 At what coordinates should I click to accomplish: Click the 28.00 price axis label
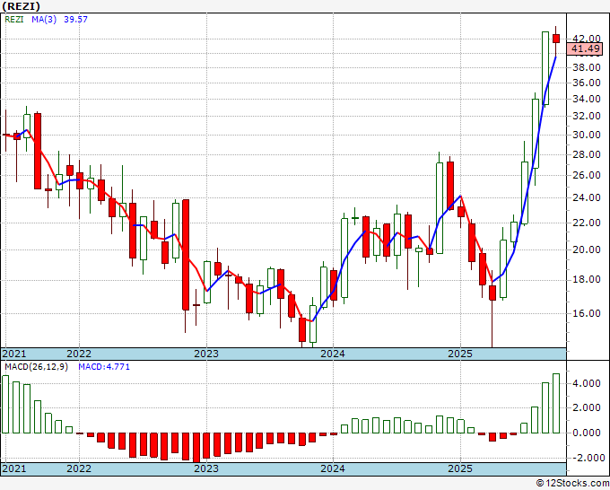click(x=587, y=155)
